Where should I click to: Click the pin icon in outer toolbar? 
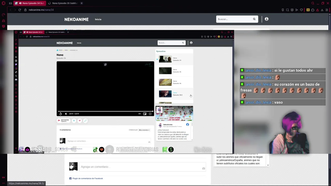coord(283,10)
